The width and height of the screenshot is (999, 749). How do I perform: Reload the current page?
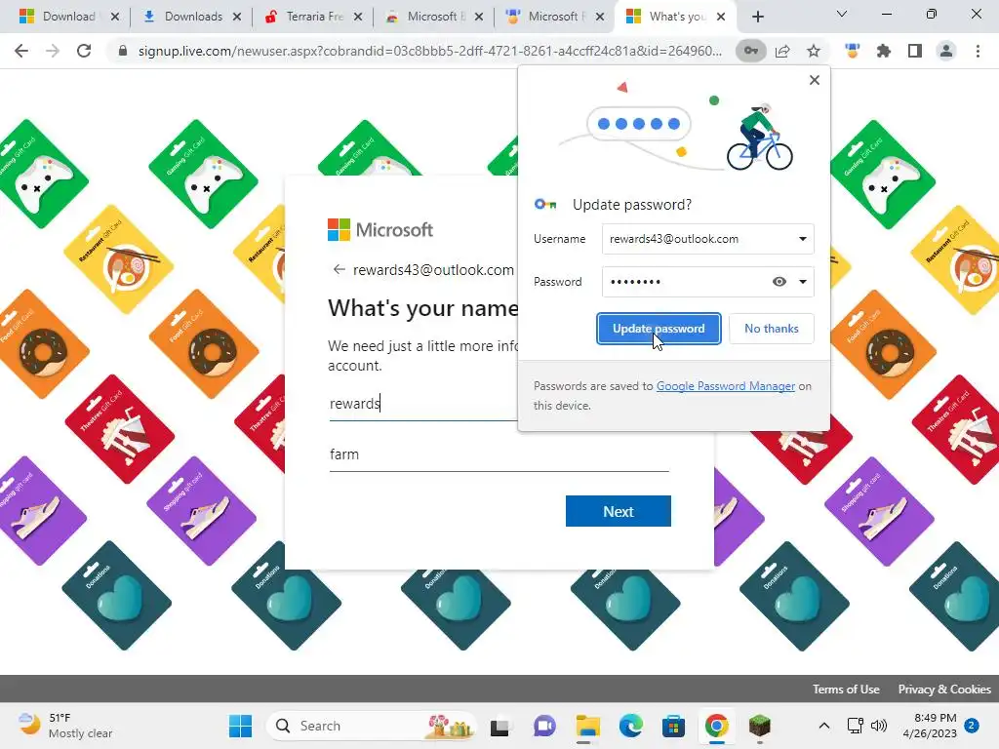84,51
